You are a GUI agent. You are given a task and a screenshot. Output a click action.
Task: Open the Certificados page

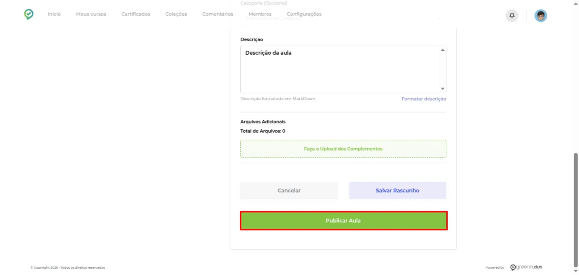pyautogui.click(x=136, y=14)
